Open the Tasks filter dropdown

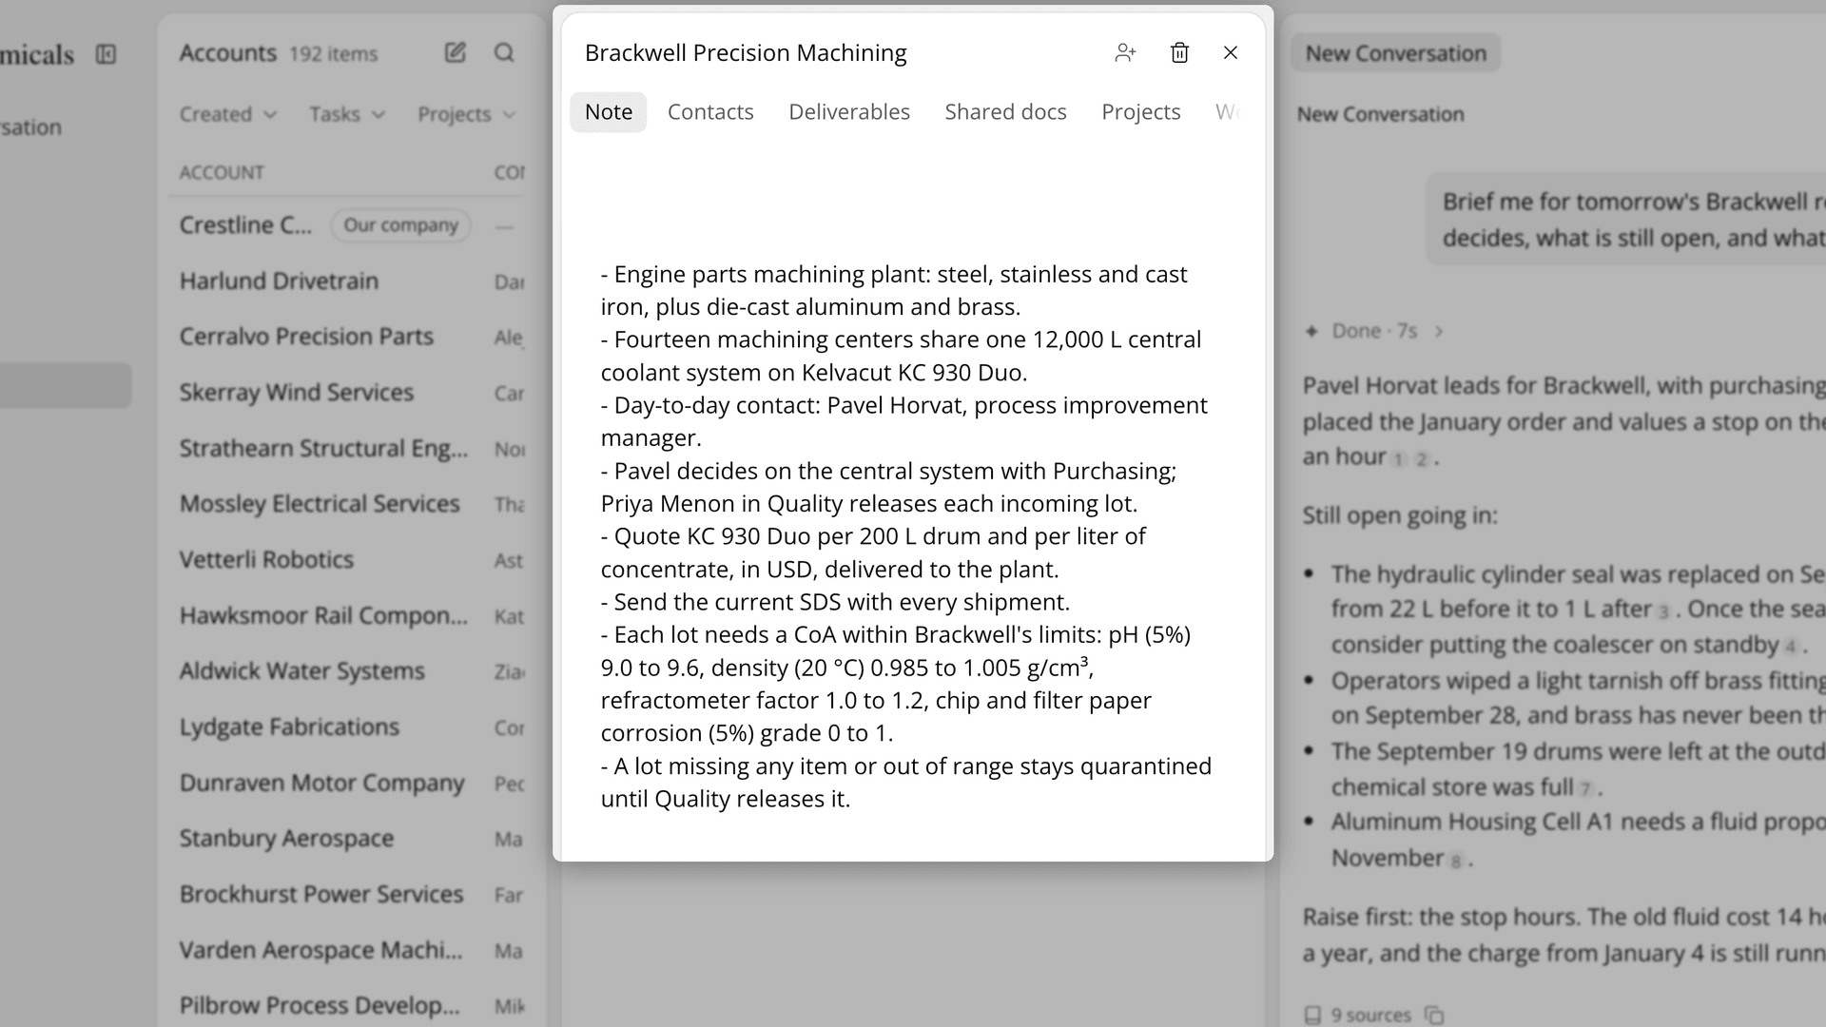click(x=346, y=114)
